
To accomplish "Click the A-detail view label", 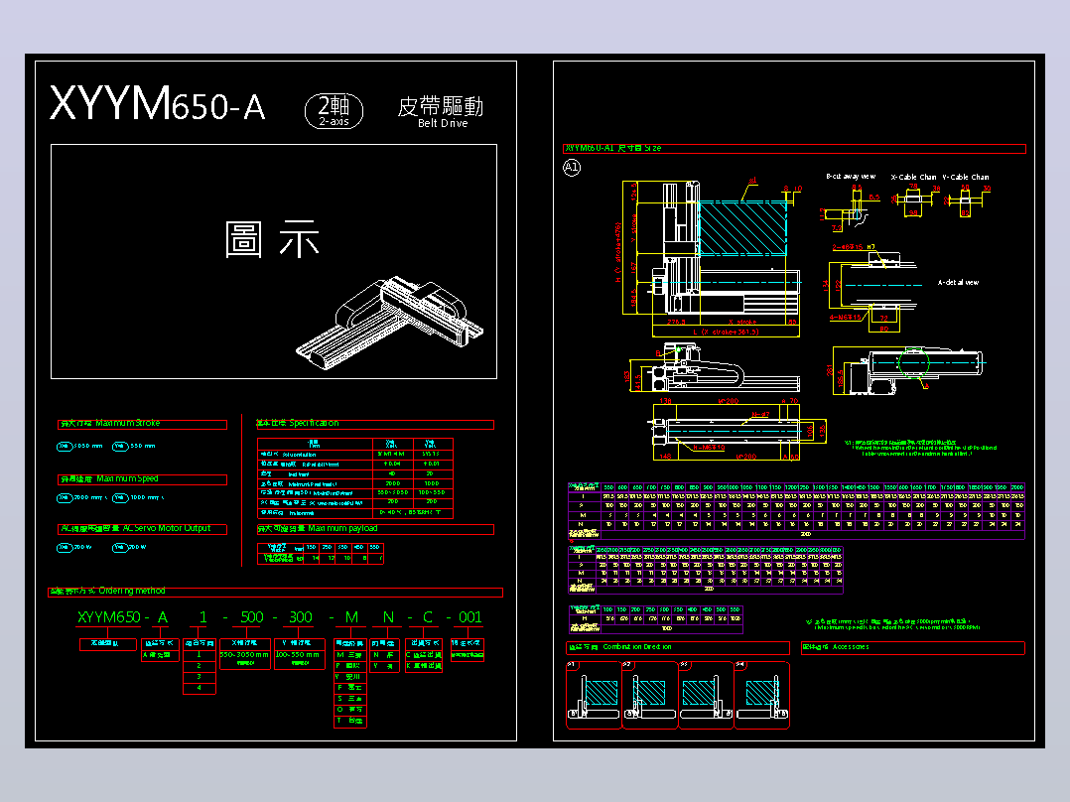I will (x=958, y=282).
